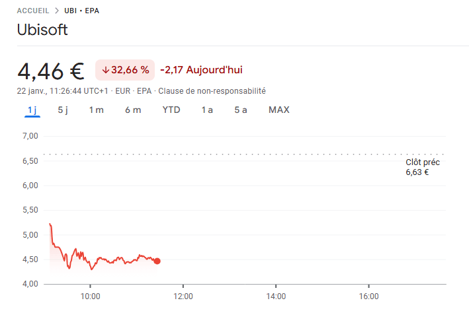Click the 4,46 € current price
The height and width of the screenshot is (313, 469).
pos(51,70)
